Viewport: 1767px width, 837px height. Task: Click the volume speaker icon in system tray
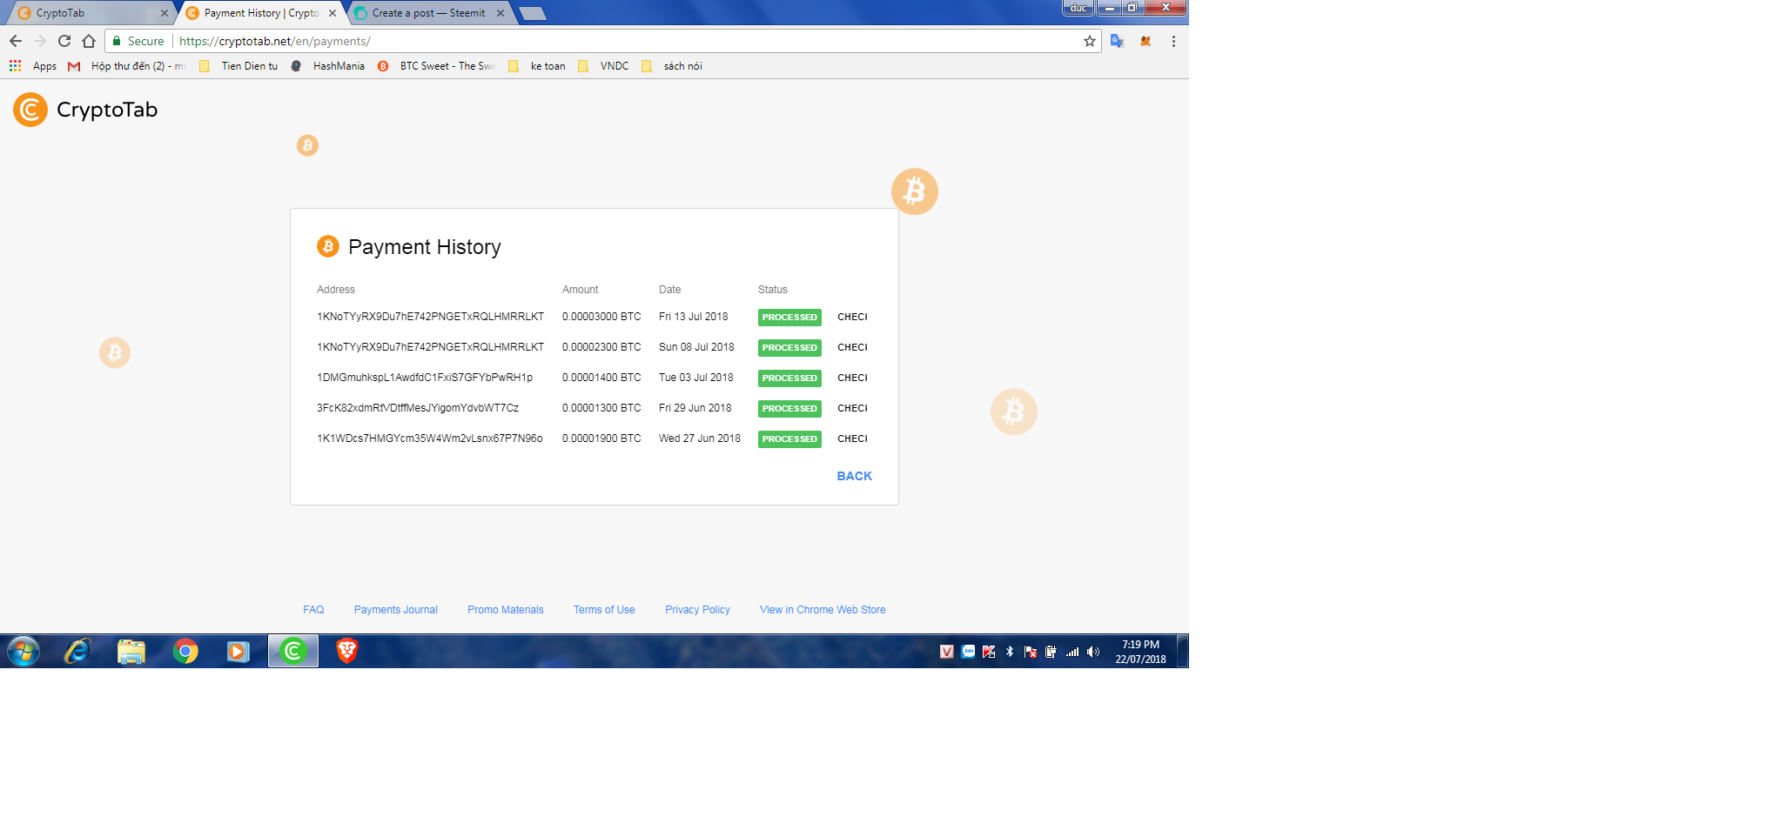click(1093, 652)
